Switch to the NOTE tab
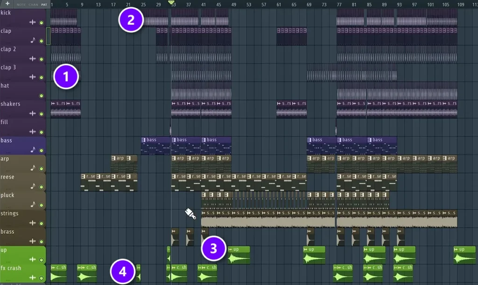The image size is (478, 285). coord(21,5)
